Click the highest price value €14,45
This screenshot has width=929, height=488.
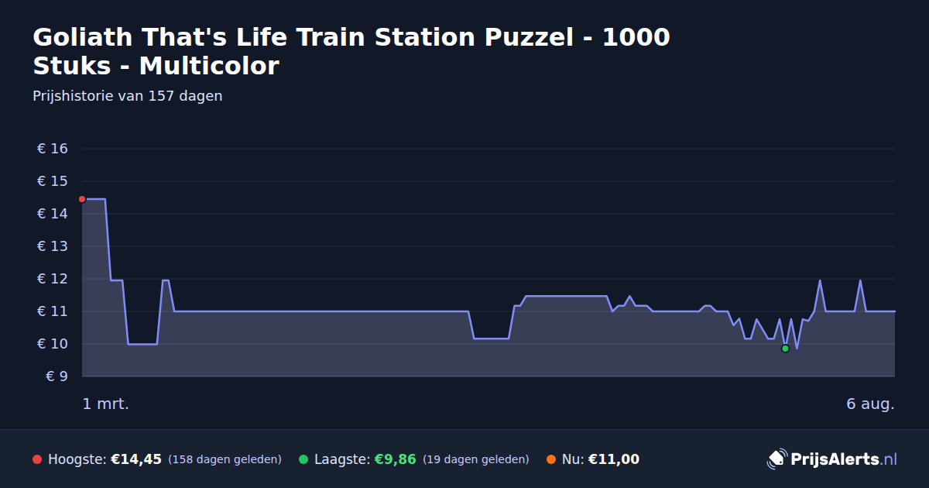136,459
